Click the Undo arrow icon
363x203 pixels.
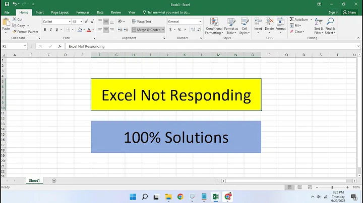point(15,4)
